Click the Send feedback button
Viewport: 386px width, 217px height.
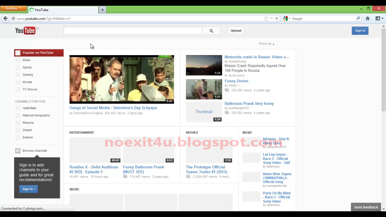(366, 207)
